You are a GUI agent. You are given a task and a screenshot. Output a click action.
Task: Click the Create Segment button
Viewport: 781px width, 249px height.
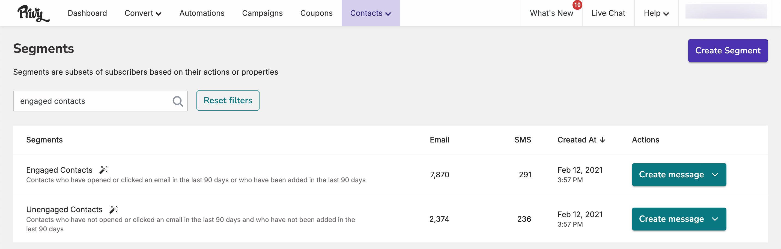(728, 50)
